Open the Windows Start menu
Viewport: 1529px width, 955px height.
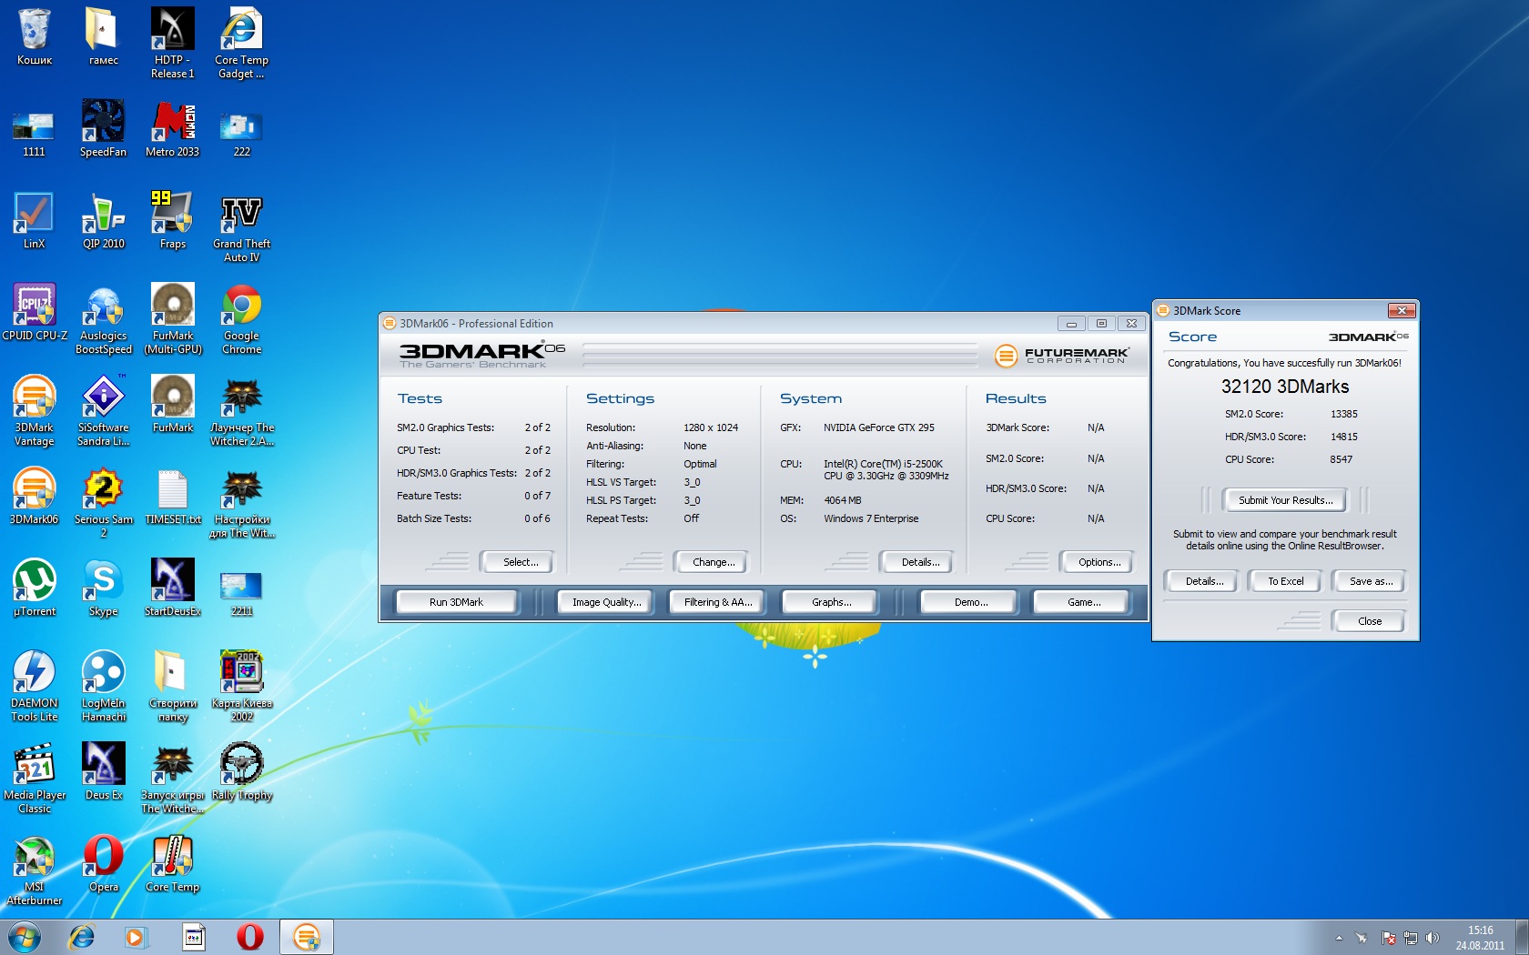(24, 937)
